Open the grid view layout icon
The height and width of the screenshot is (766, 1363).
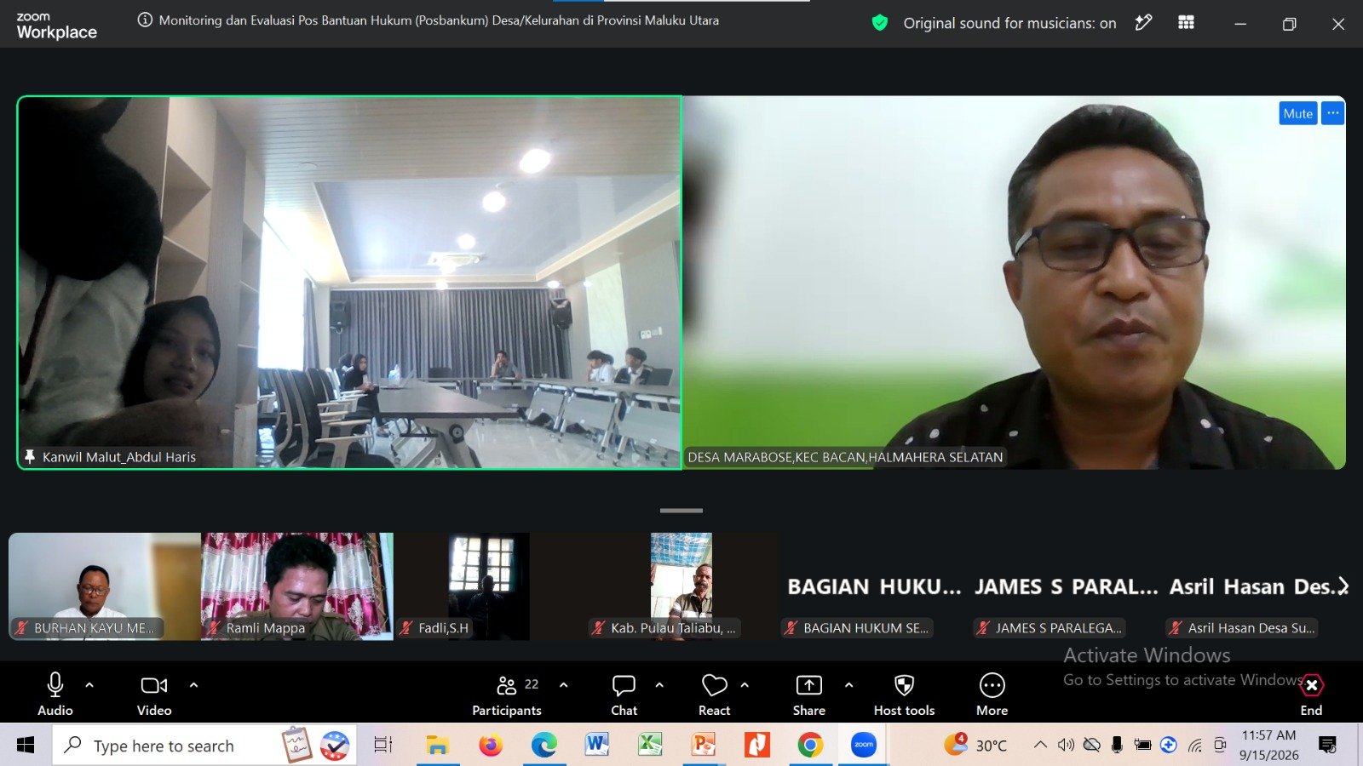pyautogui.click(x=1186, y=23)
